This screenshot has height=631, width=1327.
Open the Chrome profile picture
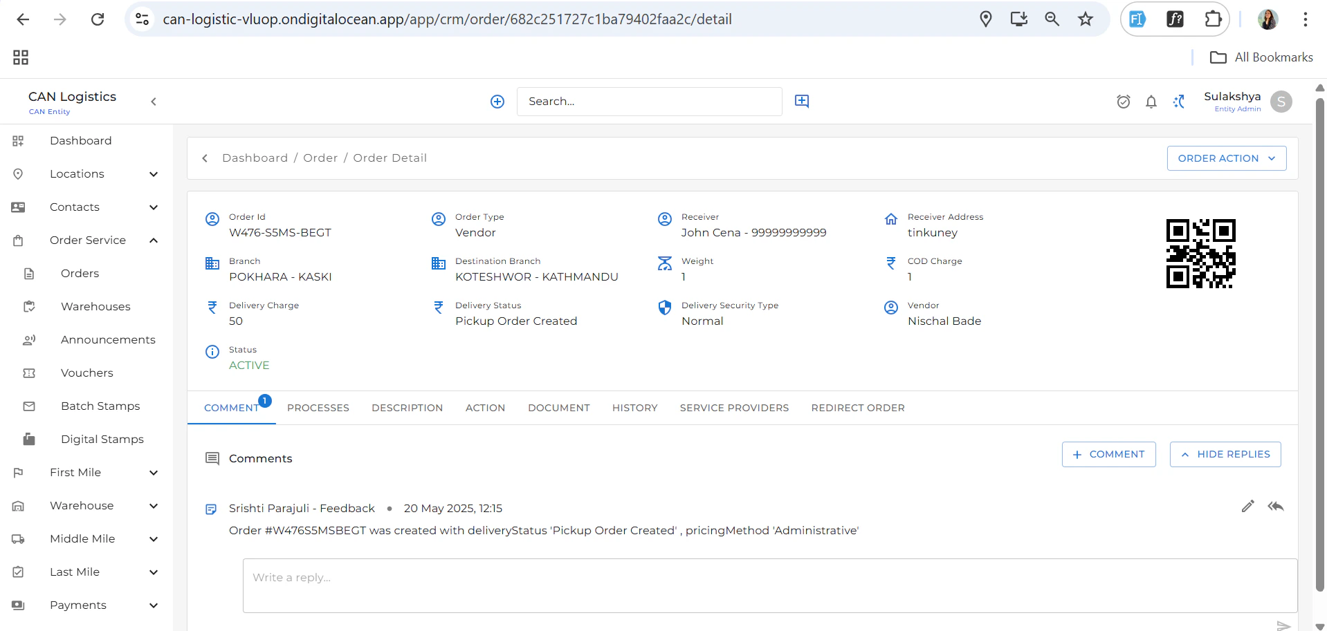click(x=1267, y=19)
